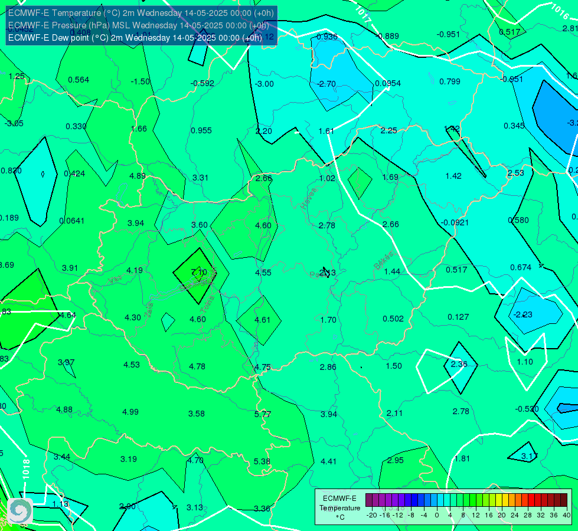Click the -0.592 grid value

click(202, 83)
